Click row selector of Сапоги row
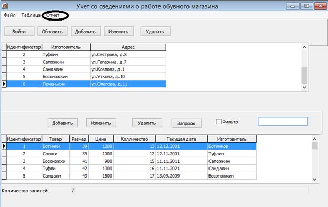Screen dimensions: 328x207 click(x=4, y=154)
